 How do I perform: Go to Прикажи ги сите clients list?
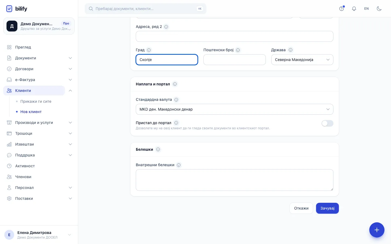point(36,101)
